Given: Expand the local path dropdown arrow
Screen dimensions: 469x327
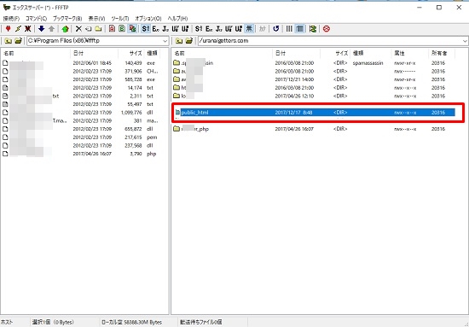Looking at the screenshot, I should coord(165,41).
